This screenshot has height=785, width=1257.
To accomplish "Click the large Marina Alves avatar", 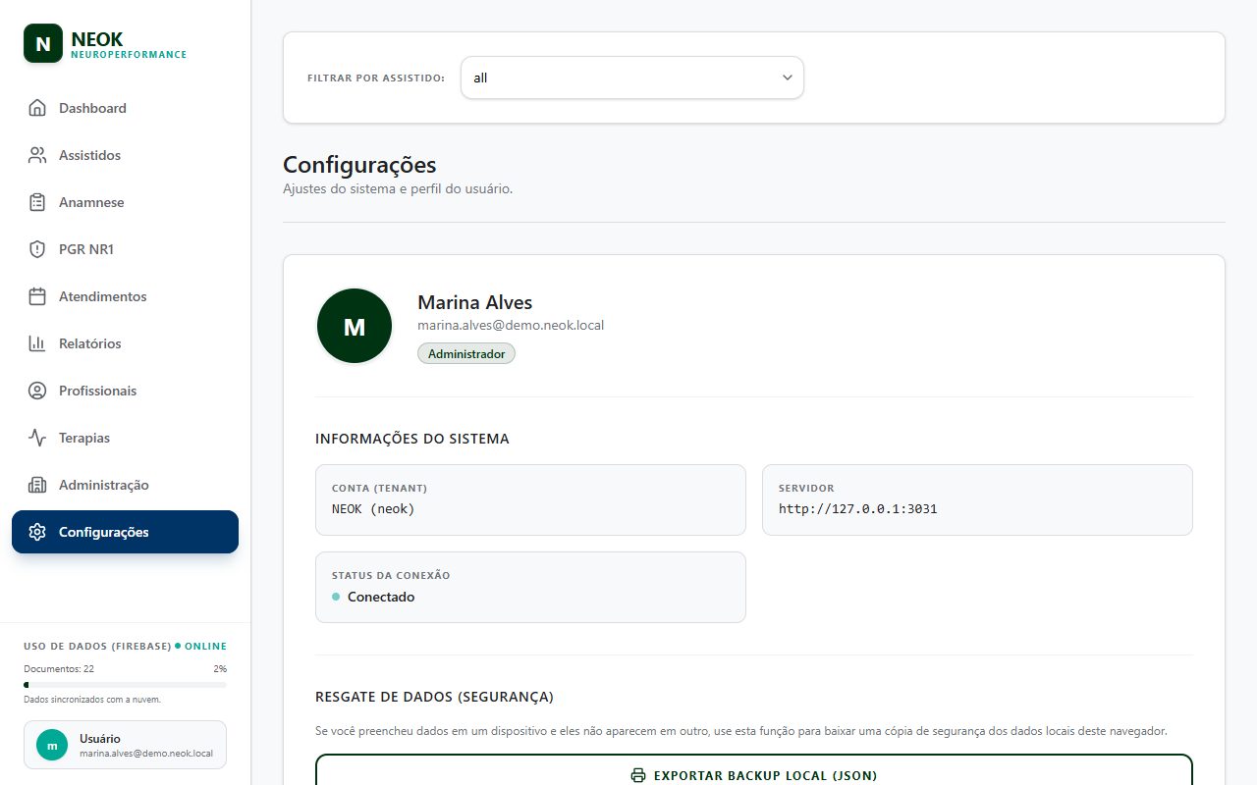I will pos(355,326).
